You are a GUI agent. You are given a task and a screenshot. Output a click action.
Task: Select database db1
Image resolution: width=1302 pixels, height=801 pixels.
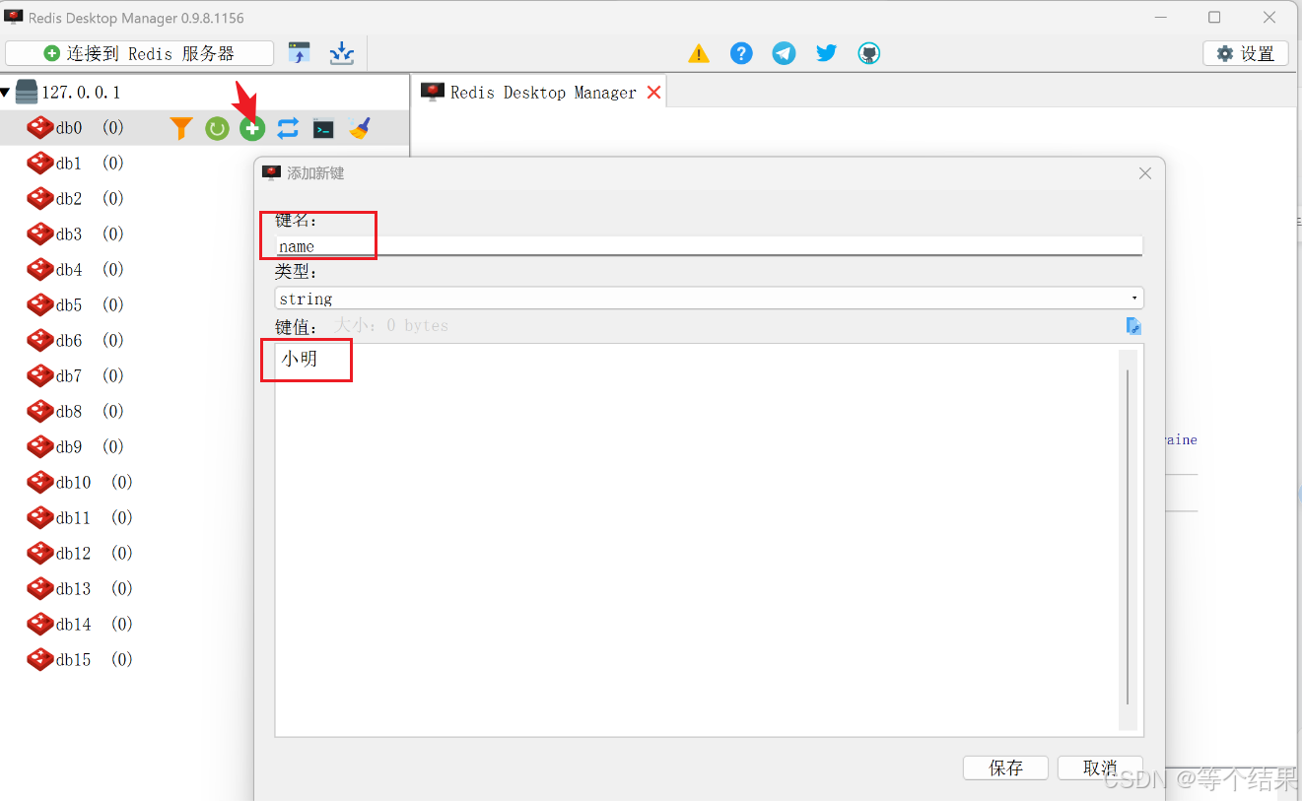click(75, 164)
